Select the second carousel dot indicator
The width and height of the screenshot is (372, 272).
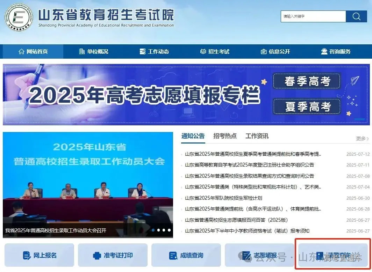click(158, 230)
